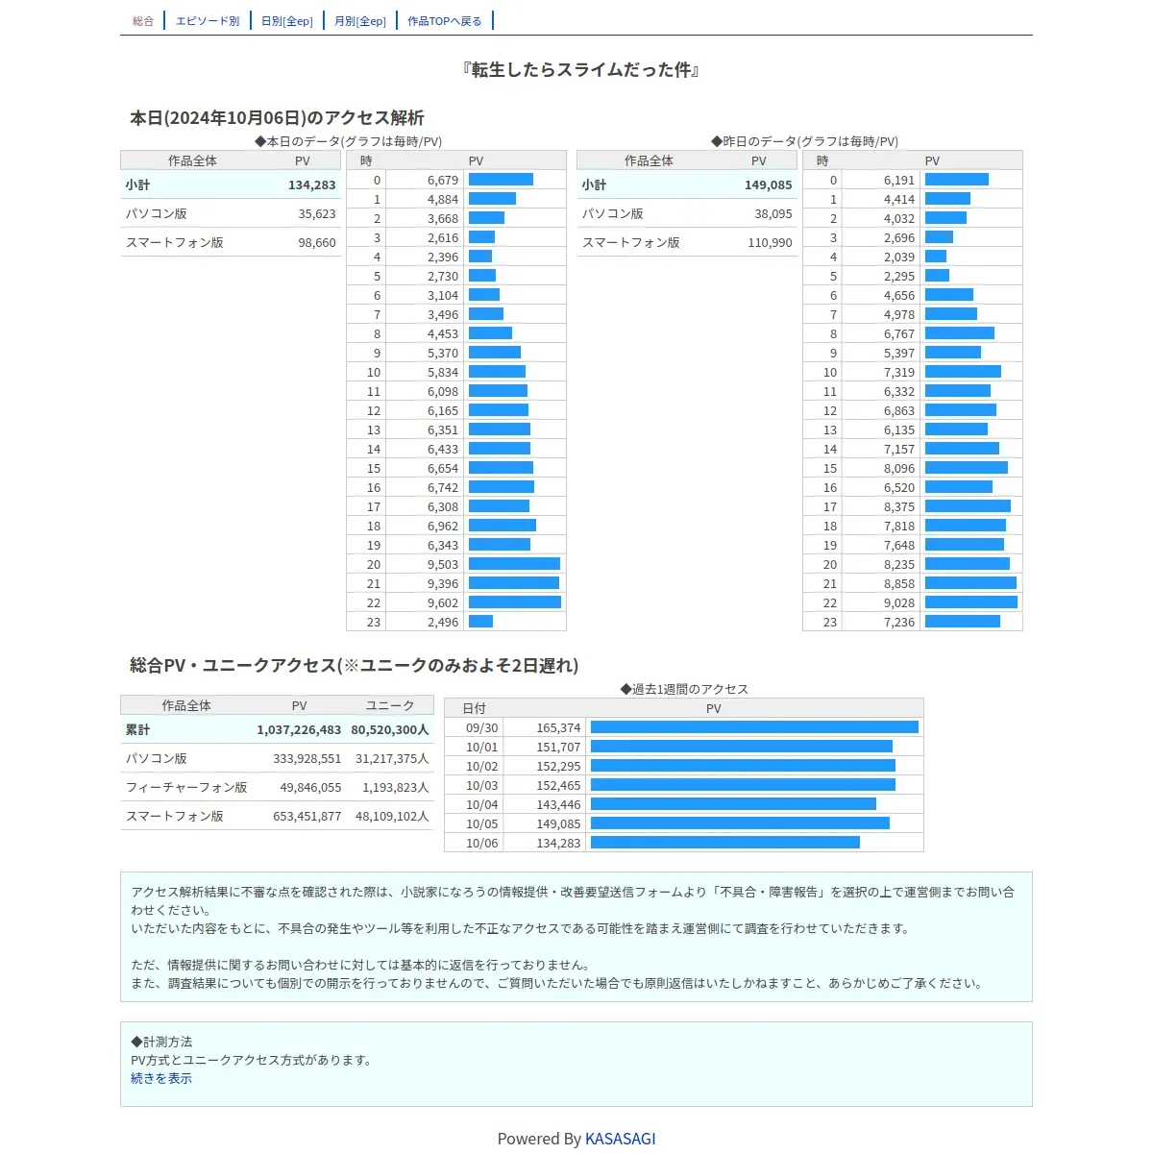Select 10/06 weekly PV 134,283
Screen dimensions: 1153x1154
(x=558, y=843)
